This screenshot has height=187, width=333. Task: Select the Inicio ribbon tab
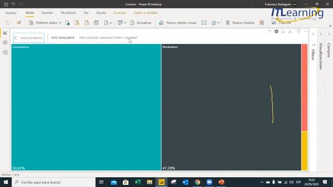tap(30, 13)
